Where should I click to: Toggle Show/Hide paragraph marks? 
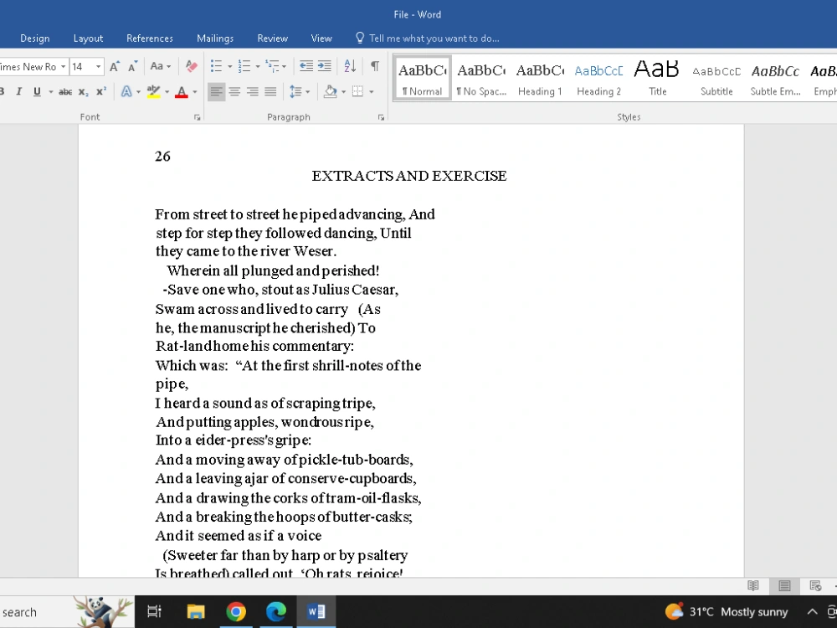pos(374,66)
